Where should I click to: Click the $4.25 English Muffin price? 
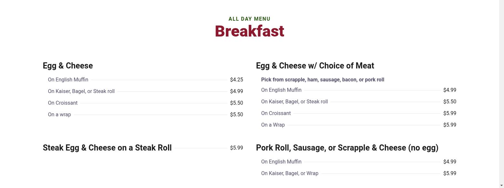pos(236,80)
